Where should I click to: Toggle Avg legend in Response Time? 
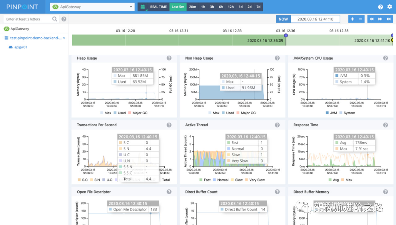coord(334,180)
